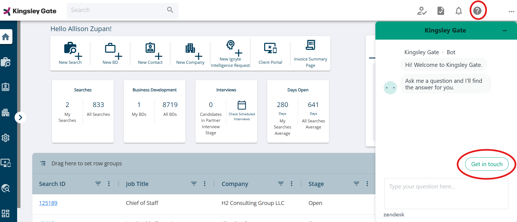The width and height of the screenshot is (517, 222).
Task: Open the globe search sidebar icon
Action: coord(6,188)
